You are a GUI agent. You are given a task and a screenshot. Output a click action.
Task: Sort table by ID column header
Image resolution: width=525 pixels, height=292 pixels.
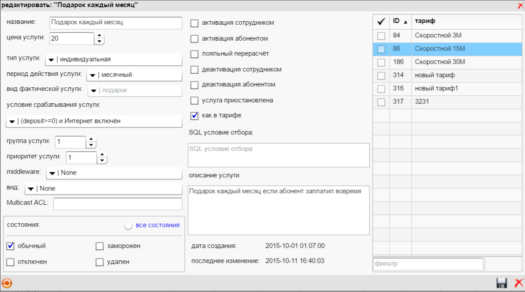coord(400,21)
